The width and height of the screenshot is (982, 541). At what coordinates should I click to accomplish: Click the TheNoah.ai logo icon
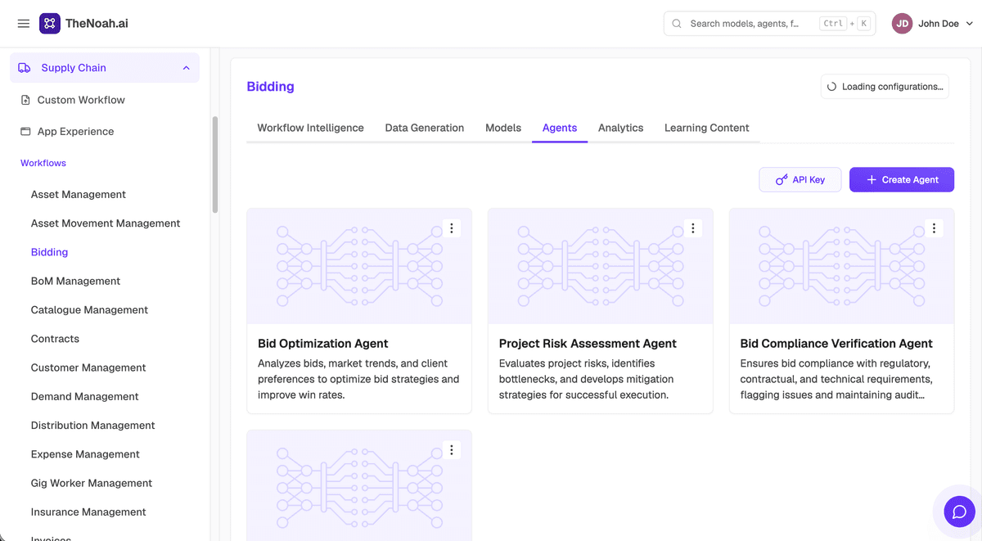(x=50, y=24)
